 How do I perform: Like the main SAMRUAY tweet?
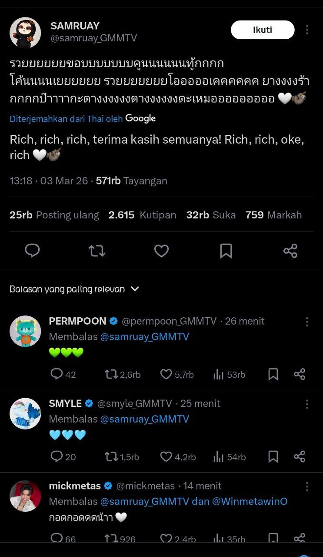click(161, 251)
